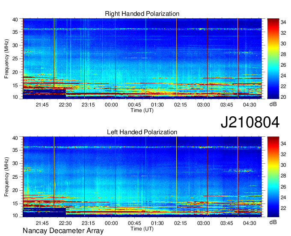The width and height of the screenshot is (291, 236).
Task: Click the 30 MHz tick of Right Handed plot
Action: [x=15, y=45]
